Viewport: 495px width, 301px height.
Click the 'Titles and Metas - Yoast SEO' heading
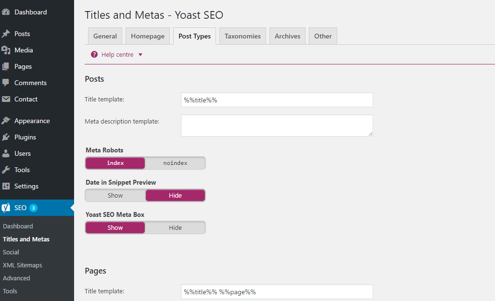pyautogui.click(x=154, y=15)
